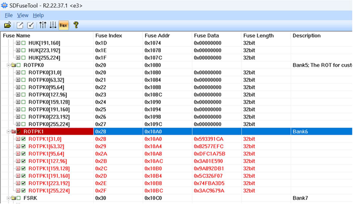Open the File menu
The width and height of the screenshot is (359, 207).
pos(8,15)
